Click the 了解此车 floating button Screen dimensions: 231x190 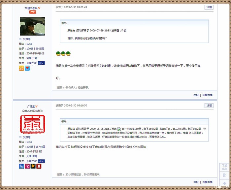224,167
